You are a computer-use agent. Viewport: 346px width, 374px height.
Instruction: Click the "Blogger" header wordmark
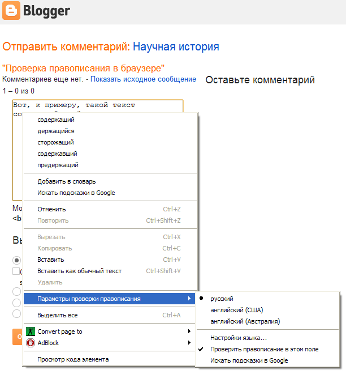tap(46, 11)
